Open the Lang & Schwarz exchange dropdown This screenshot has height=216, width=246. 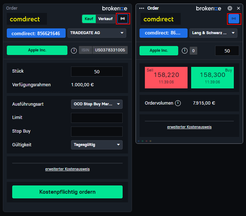coord(213,33)
